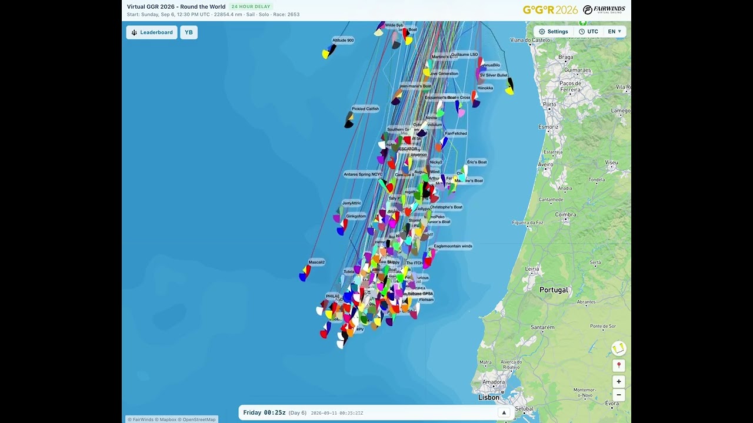Select the Mascali2 boat marker
The image size is (753, 423).
coord(305,273)
